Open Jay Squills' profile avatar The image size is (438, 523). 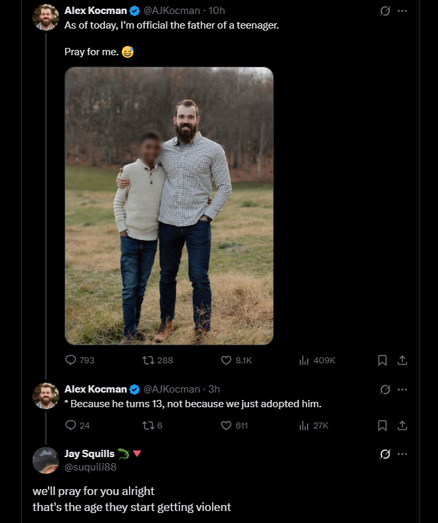[x=46, y=460]
